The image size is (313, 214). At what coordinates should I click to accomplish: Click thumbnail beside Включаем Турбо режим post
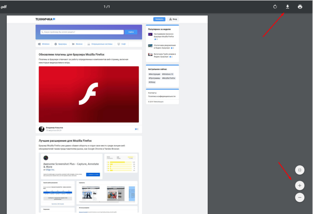point(150,55)
